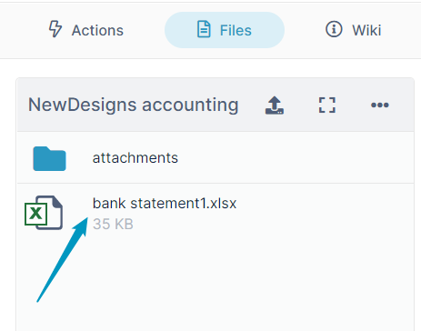Select the bank statement1.xlsx row
The image size is (421, 331).
pyautogui.click(x=216, y=213)
